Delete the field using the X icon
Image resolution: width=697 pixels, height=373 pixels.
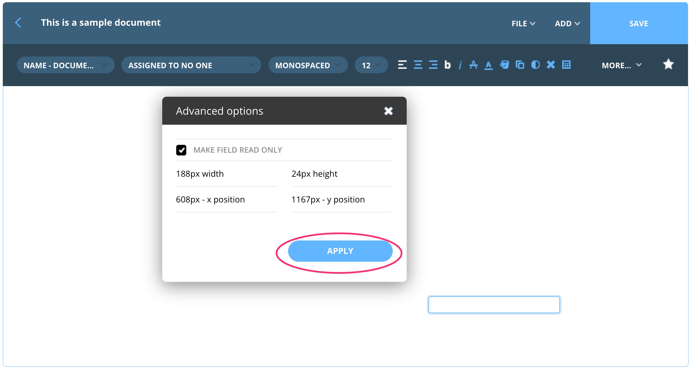[x=550, y=65]
